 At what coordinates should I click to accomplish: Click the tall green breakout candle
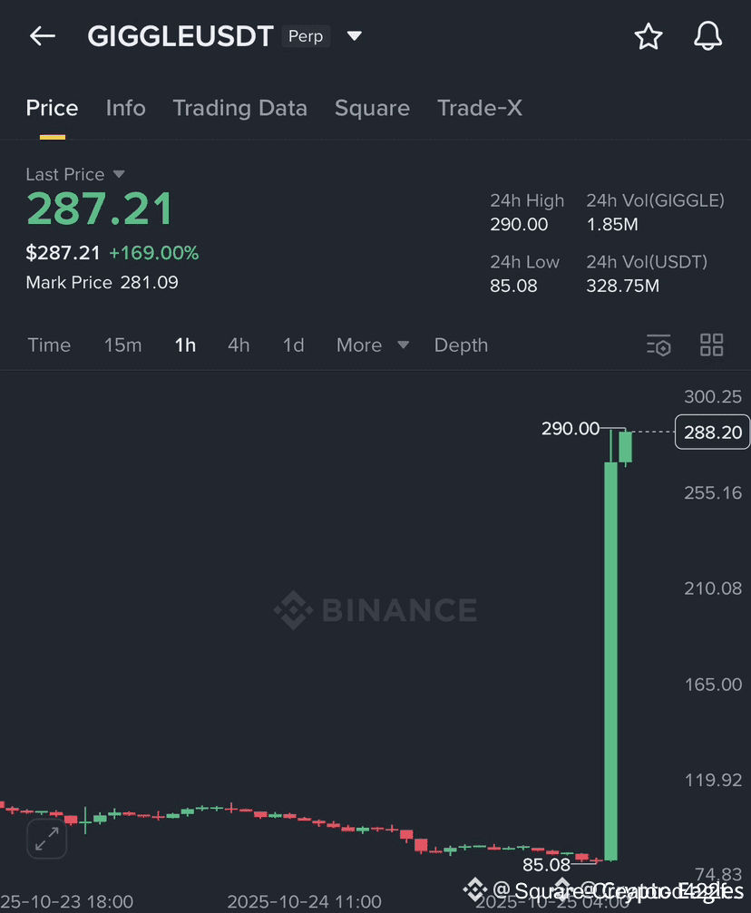coord(610,661)
